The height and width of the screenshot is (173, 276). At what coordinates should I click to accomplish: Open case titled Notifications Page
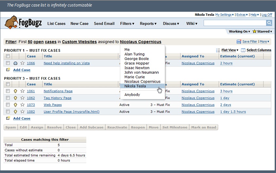58,91
